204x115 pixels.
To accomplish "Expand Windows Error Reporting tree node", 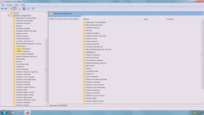I will click(x=11, y=80).
